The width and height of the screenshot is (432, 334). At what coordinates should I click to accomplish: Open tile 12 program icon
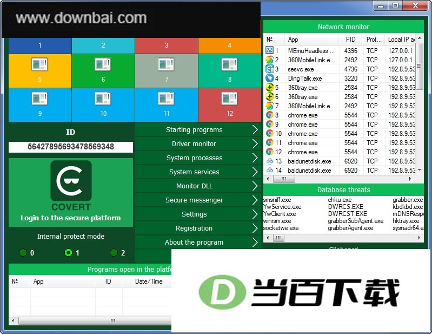(229, 99)
